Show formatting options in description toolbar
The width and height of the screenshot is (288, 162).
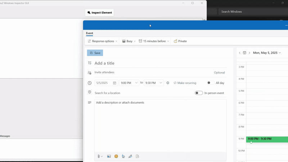123,156
